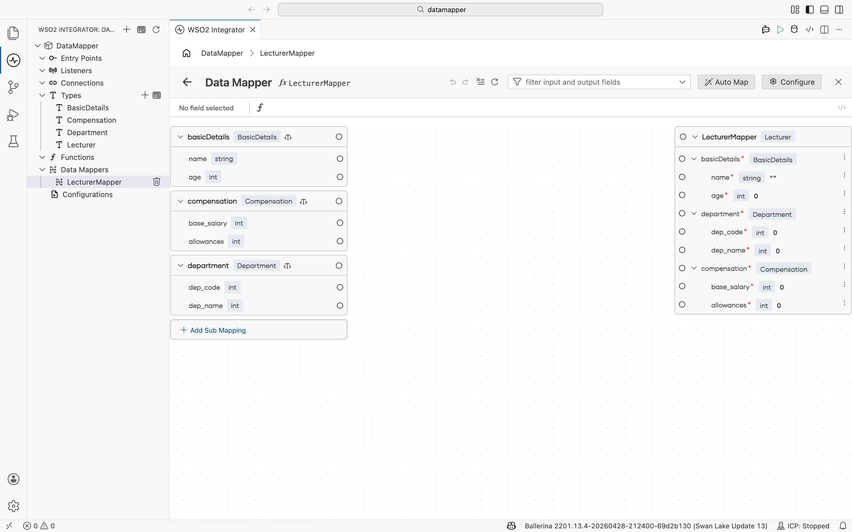Collapse the LecturerMapper output node
This screenshot has width=852, height=532.
tap(695, 137)
